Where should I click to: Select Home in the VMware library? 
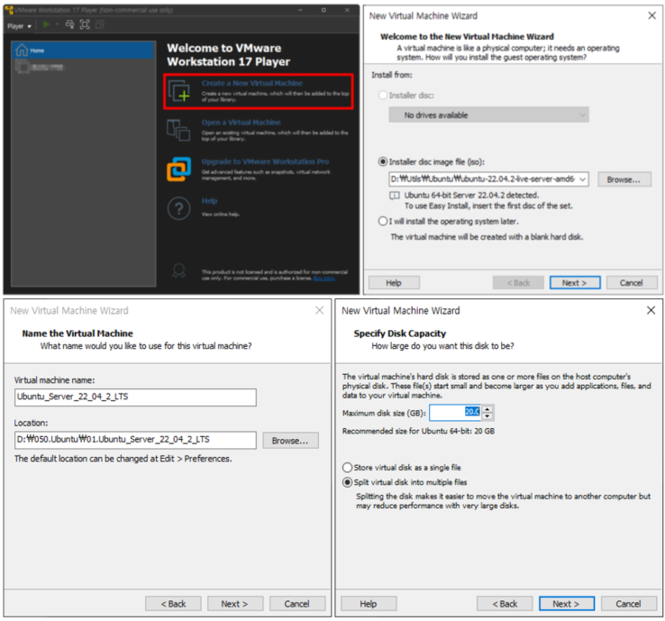(x=83, y=50)
